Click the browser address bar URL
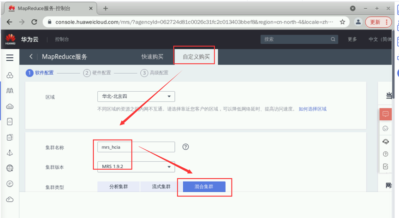Viewport: 399px width, 218px height. (x=194, y=22)
